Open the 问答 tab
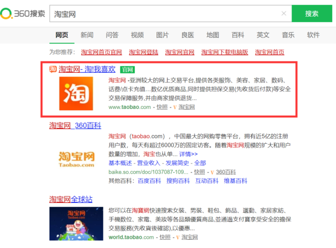This screenshot has width=336, height=248. click(112, 35)
